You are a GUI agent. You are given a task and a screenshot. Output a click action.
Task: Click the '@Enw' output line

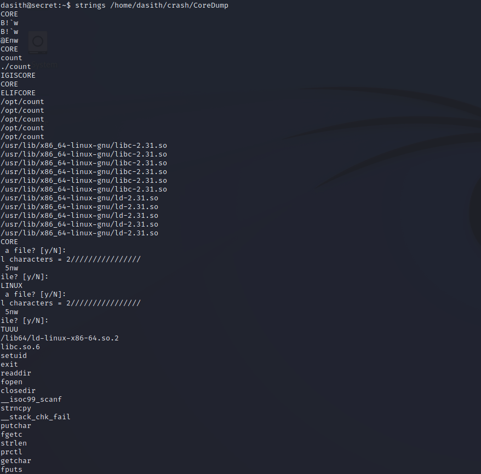click(x=9, y=40)
